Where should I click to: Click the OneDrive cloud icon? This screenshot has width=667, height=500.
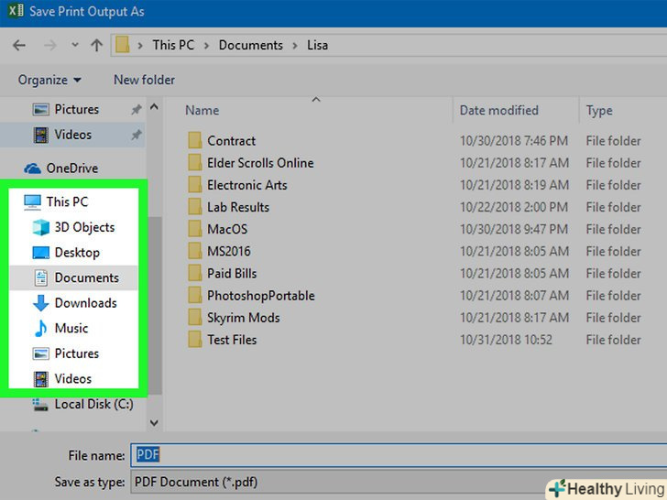pos(33,168)
